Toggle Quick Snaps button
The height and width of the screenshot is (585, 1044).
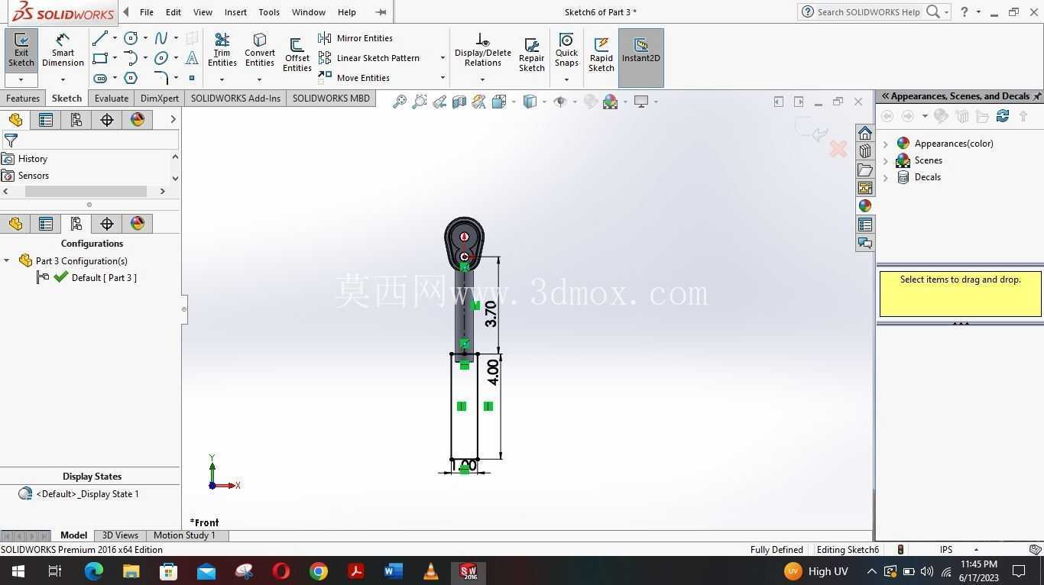pyautogui.click(x=566, y=50)
